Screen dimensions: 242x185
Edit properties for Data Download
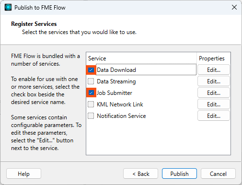214,69
